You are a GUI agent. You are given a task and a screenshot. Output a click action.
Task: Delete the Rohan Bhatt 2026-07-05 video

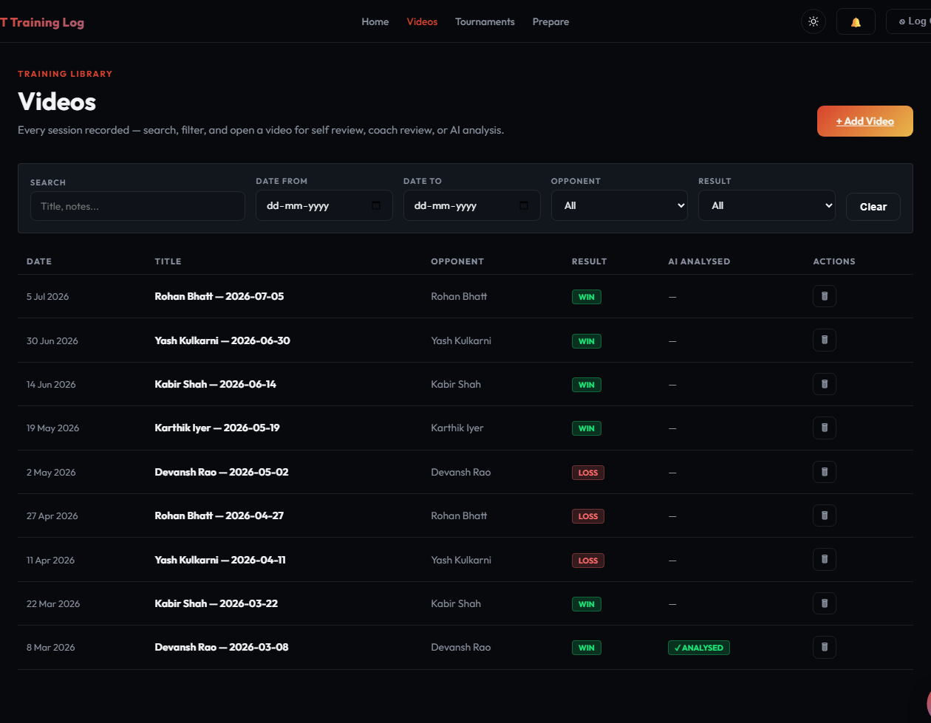(825, 296)
